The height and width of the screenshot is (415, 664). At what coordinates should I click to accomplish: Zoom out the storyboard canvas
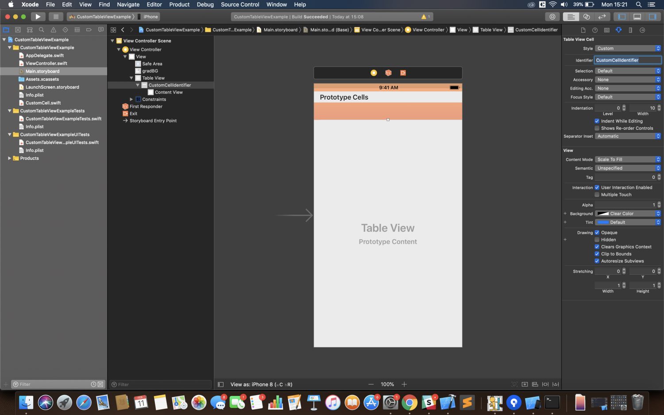click(x=371, y=384)
